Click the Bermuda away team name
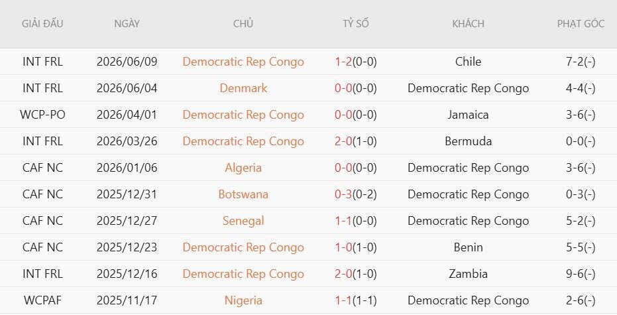The height and width of the screenshot is (315, 617). click(x=469, y=141)
